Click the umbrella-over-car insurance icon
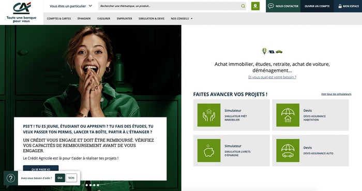The width and height of the screenshot is (362, 191). tap(288, 150)
